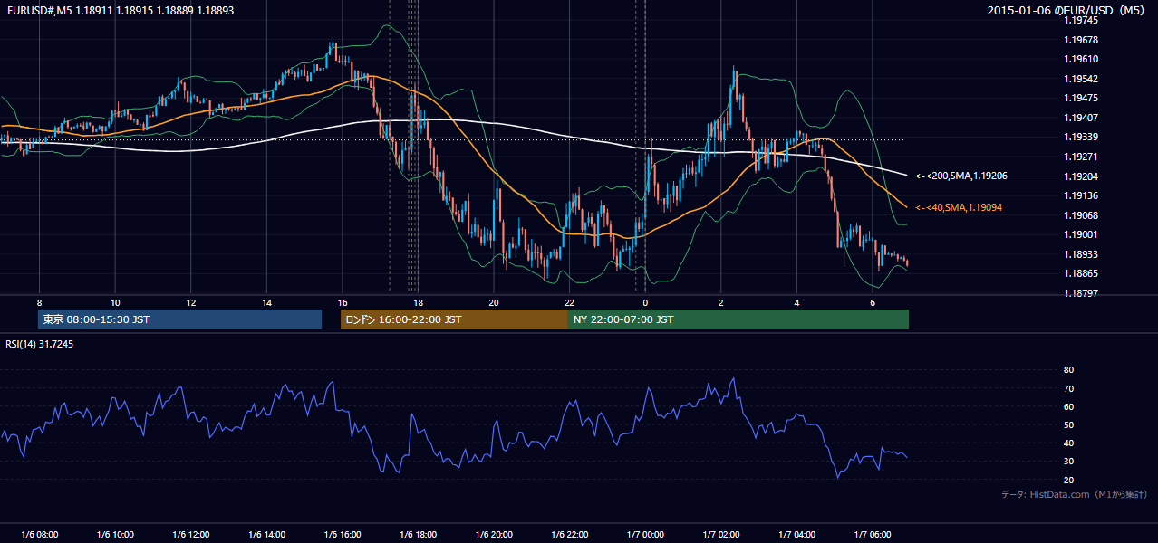Click the RSI(14) 31.7245 indicator label
Viewport: 1158px width, 543px height.
click(40, 344)
